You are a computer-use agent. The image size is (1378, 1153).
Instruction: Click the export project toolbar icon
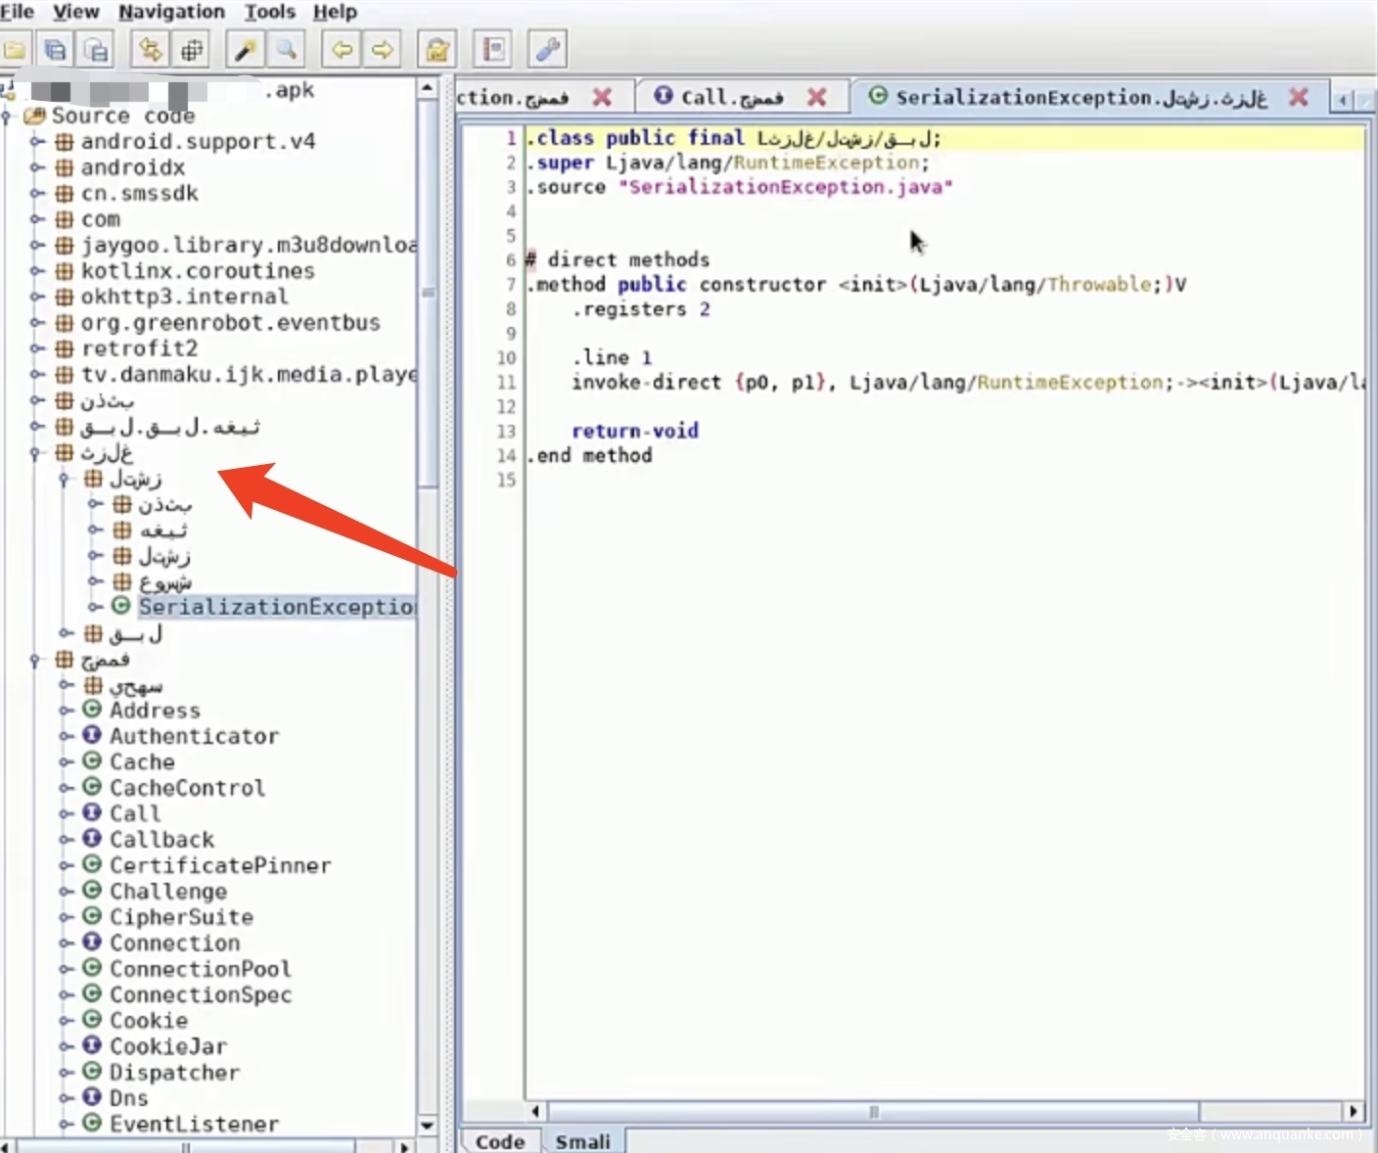click(96, 49)
